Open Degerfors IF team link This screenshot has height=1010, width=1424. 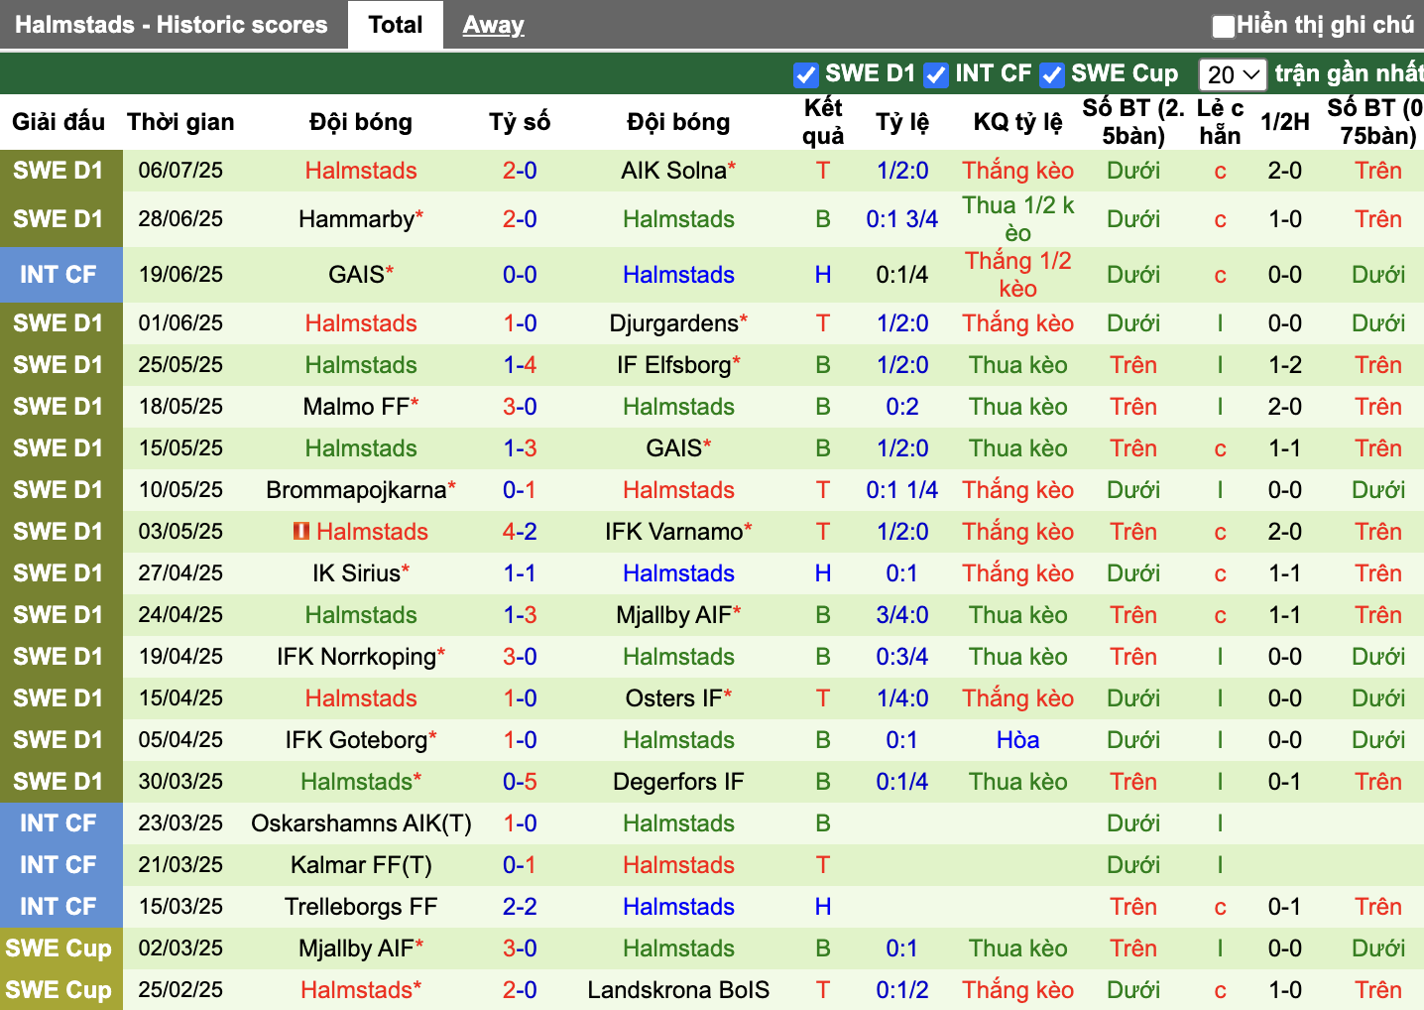[678, 782]
